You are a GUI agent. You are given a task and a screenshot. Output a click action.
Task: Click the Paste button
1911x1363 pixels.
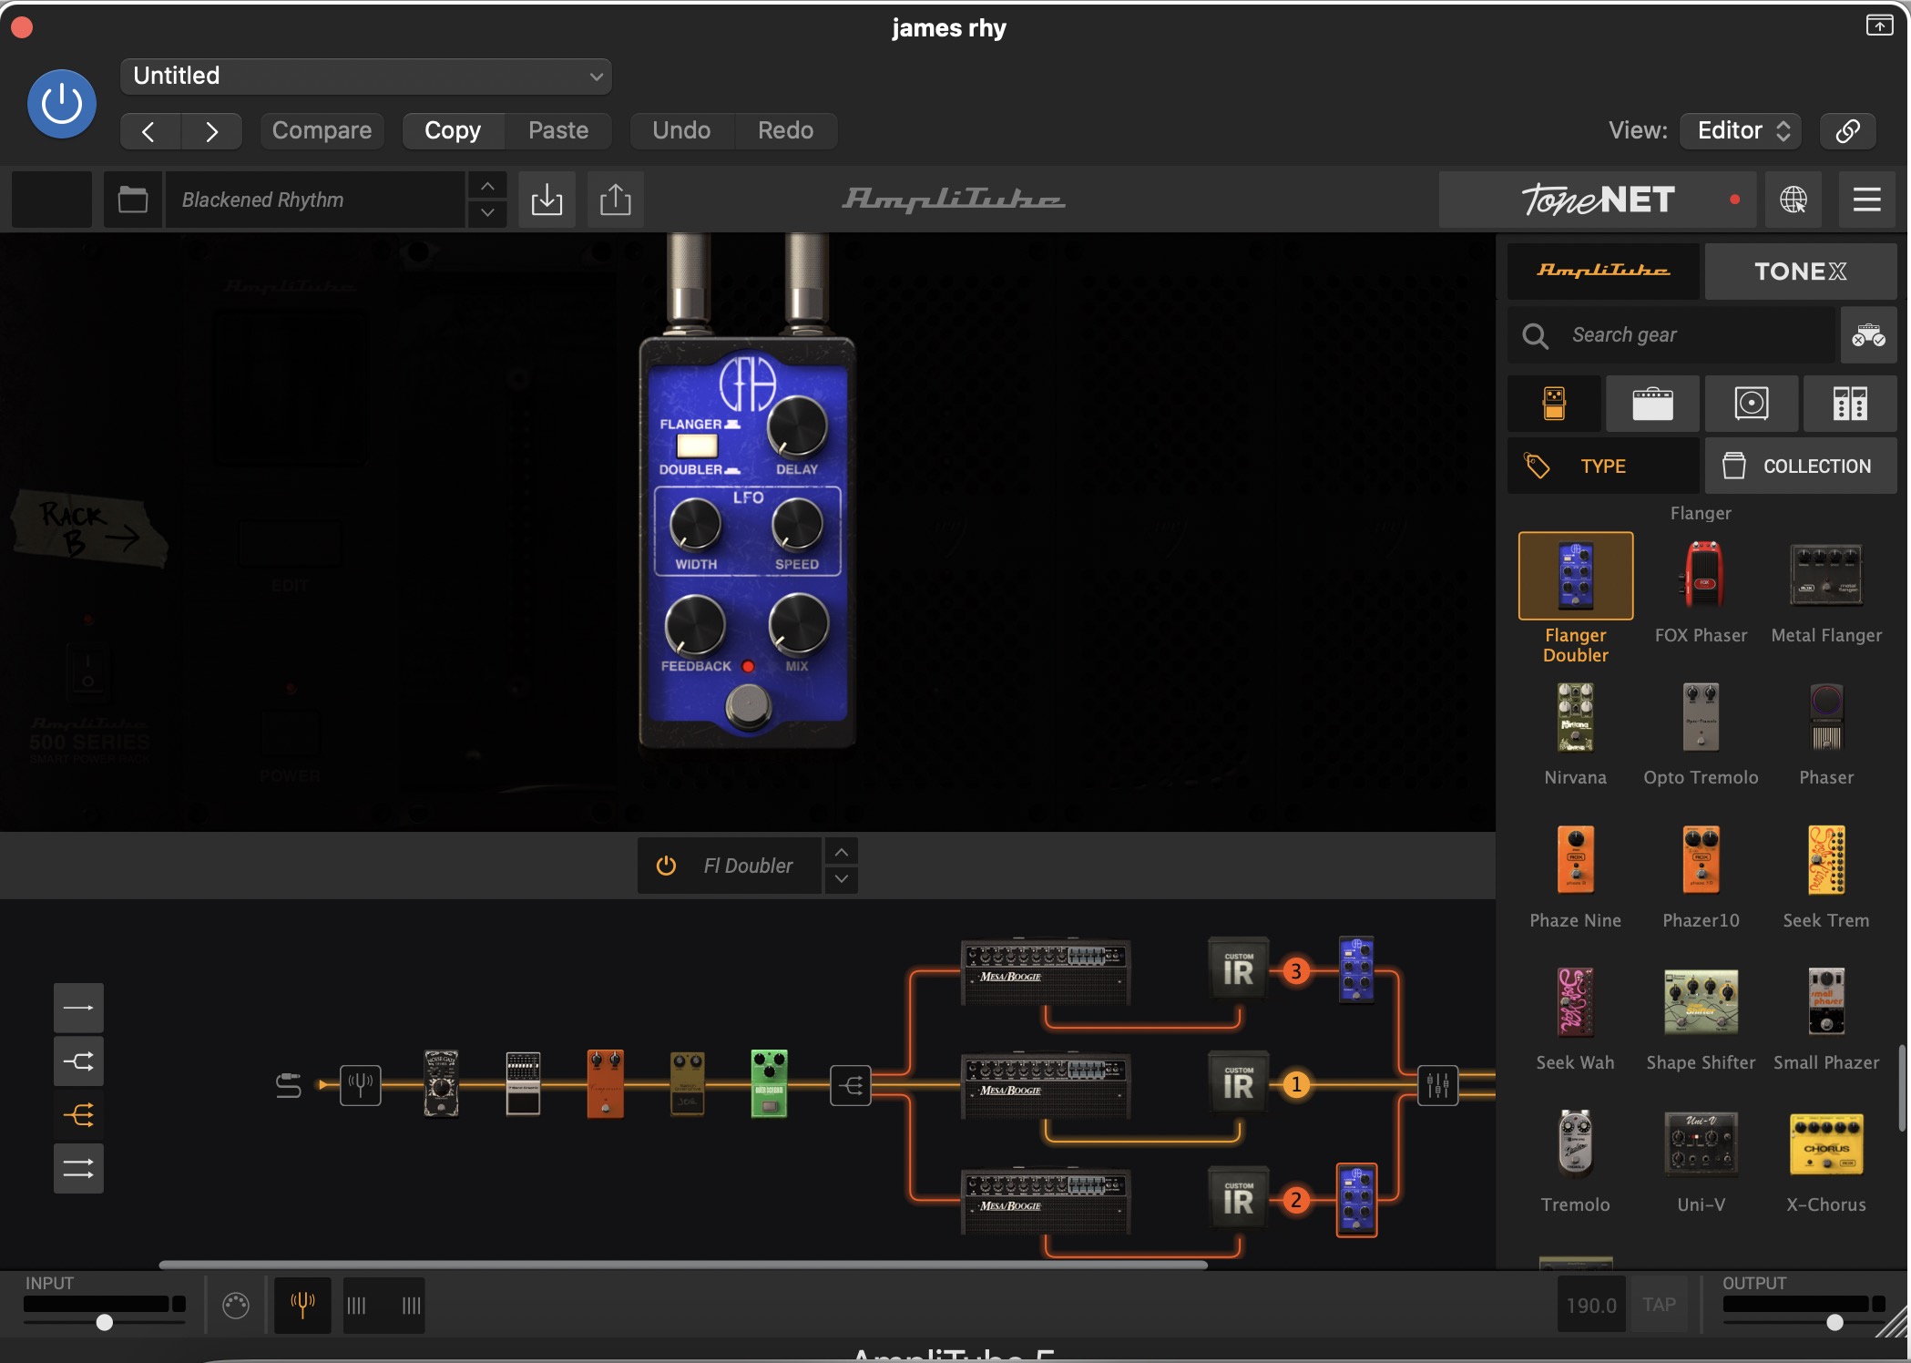tap(558, 131)
